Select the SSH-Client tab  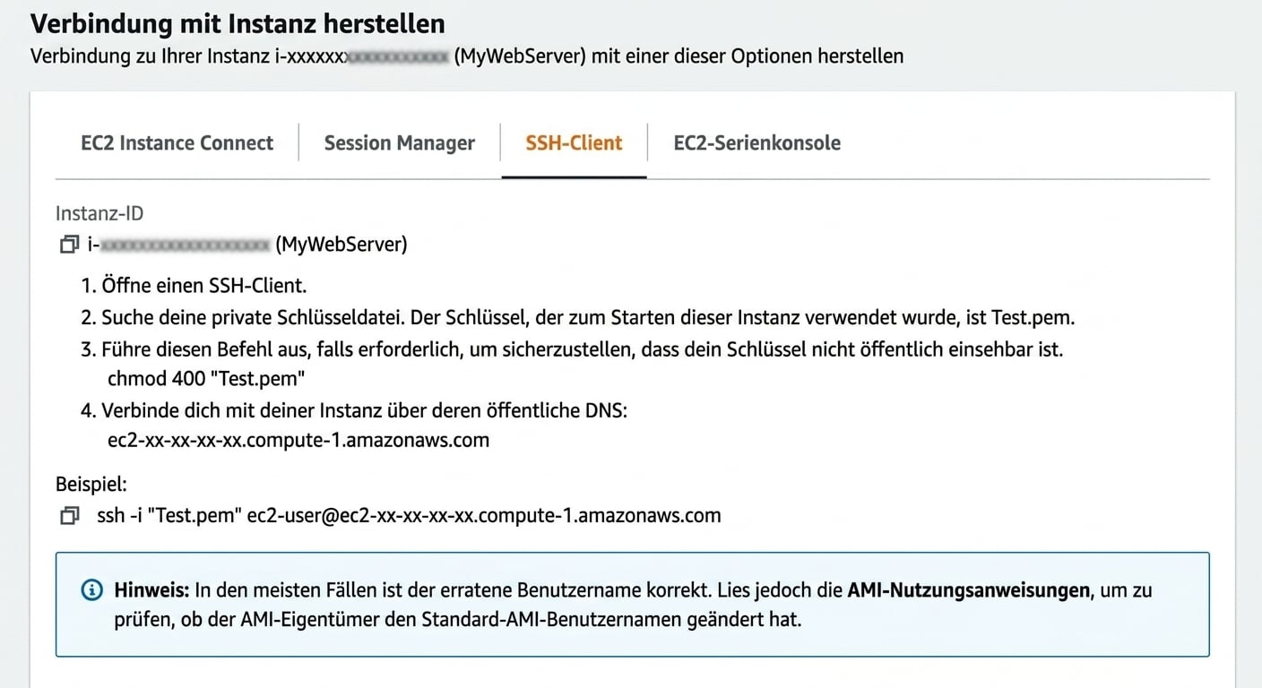(574, 142)
